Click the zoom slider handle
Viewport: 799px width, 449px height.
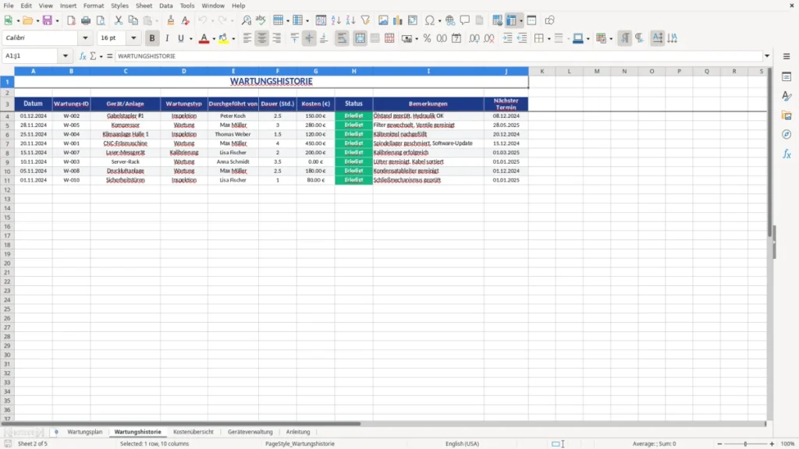745,444
